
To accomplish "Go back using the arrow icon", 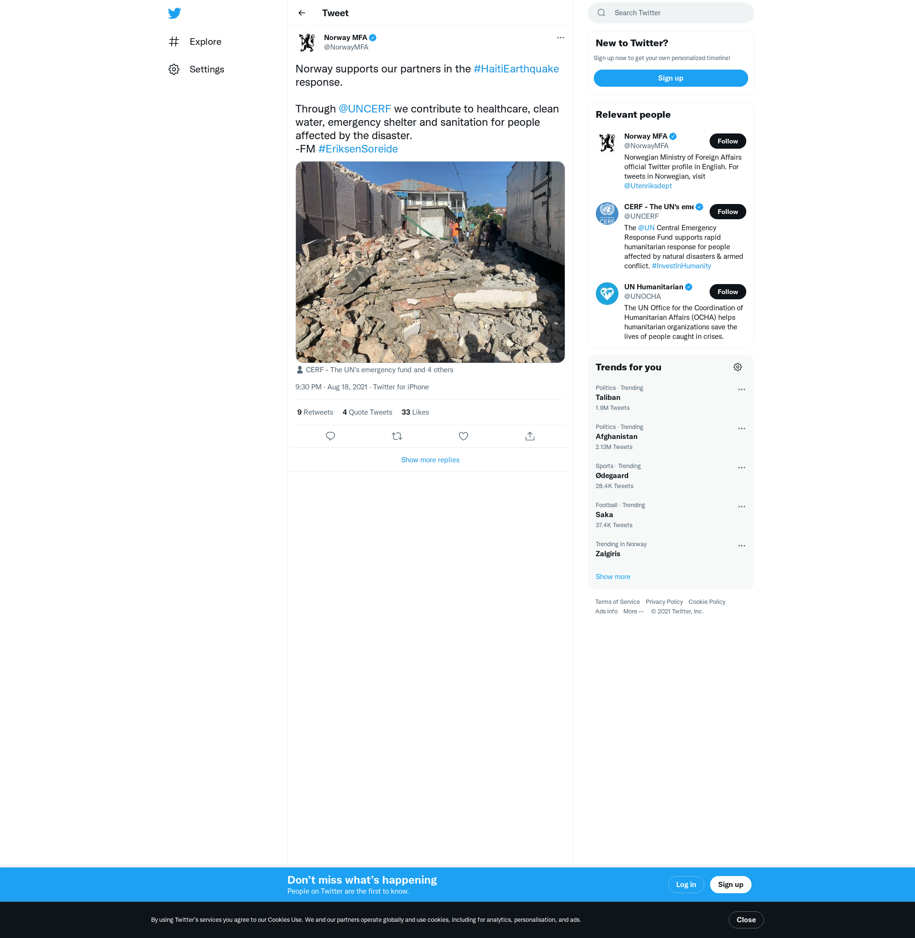I will [302, 13].
